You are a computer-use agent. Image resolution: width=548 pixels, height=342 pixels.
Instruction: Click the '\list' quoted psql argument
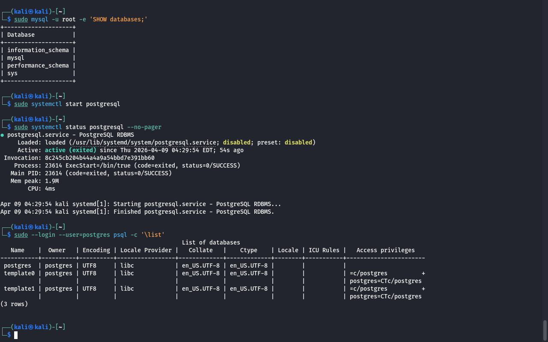[153, 235]
